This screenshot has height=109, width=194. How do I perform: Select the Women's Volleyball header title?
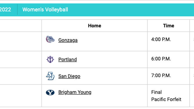[x=45, y=10]
